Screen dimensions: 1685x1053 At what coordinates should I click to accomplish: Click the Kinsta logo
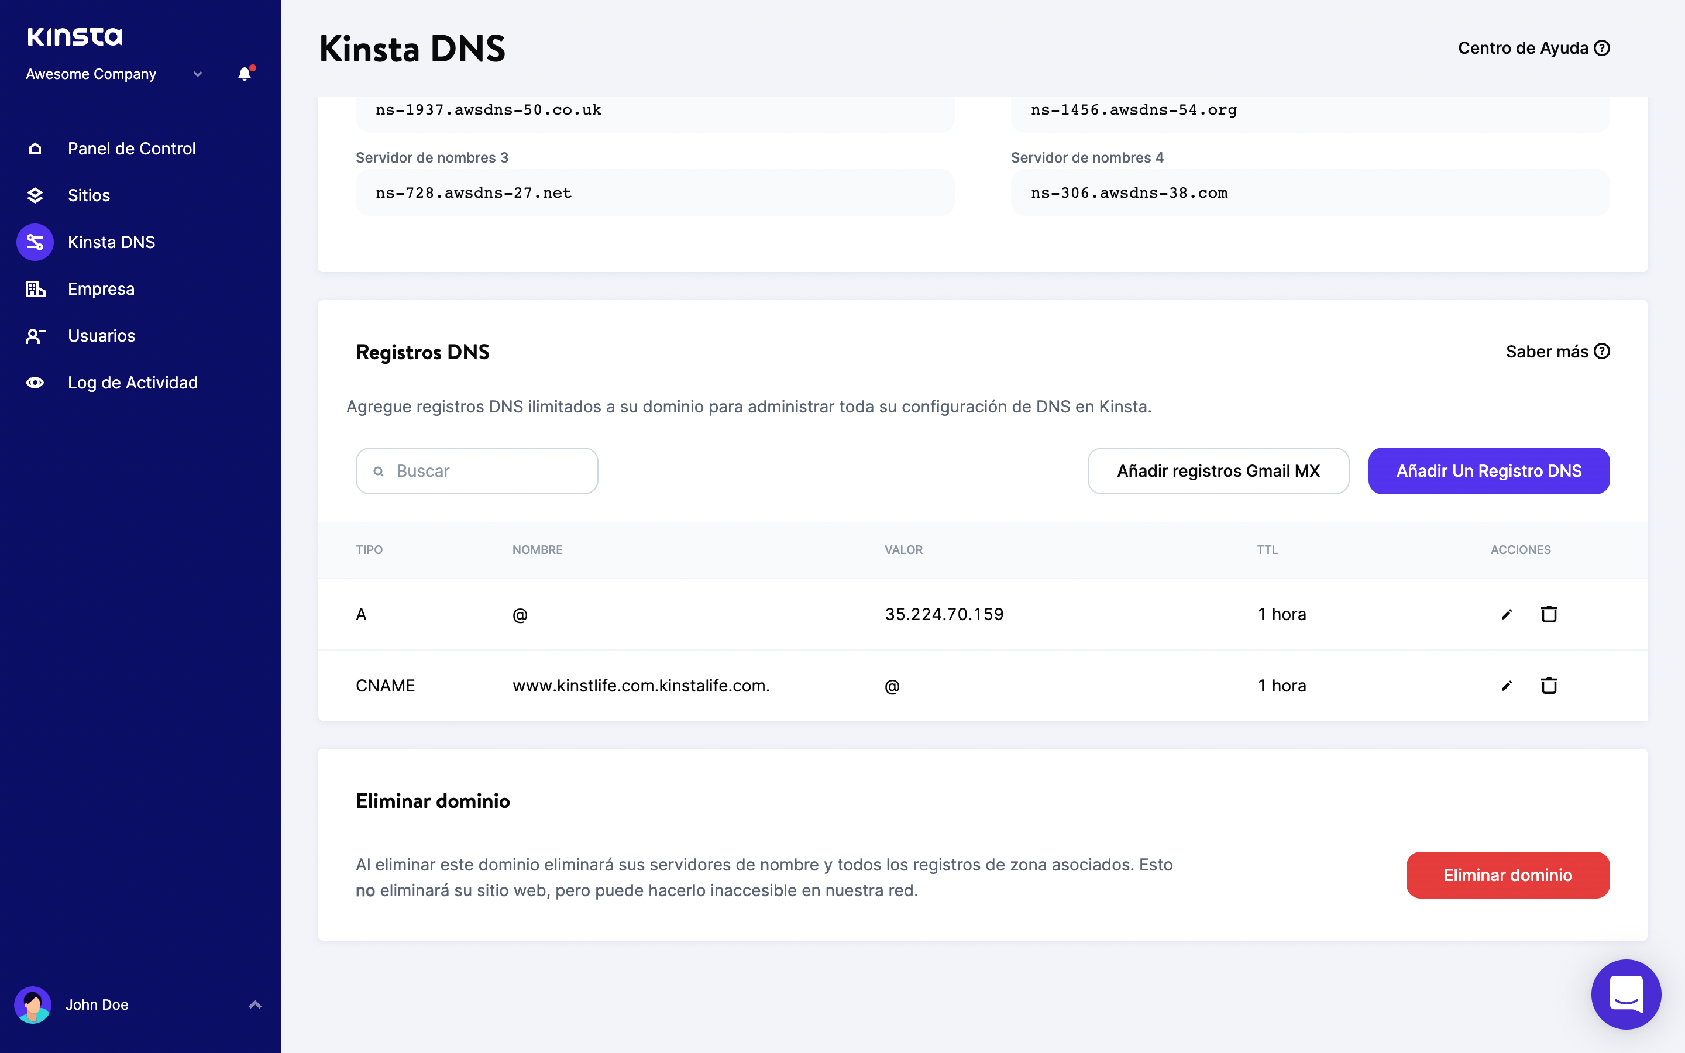(x=74, y=36)
